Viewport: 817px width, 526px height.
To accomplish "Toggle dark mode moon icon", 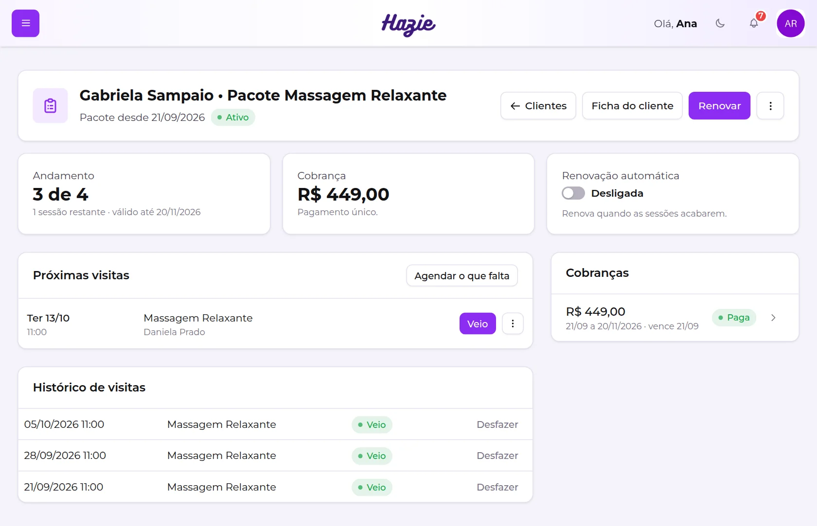I will coord(720,23).
